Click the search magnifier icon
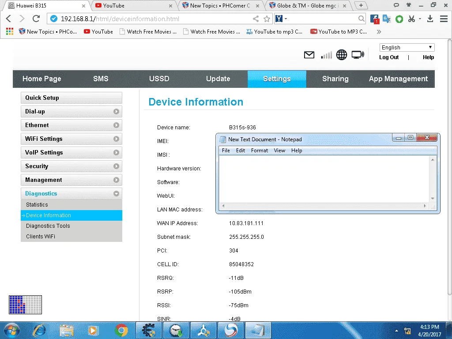 click(361, 19)
